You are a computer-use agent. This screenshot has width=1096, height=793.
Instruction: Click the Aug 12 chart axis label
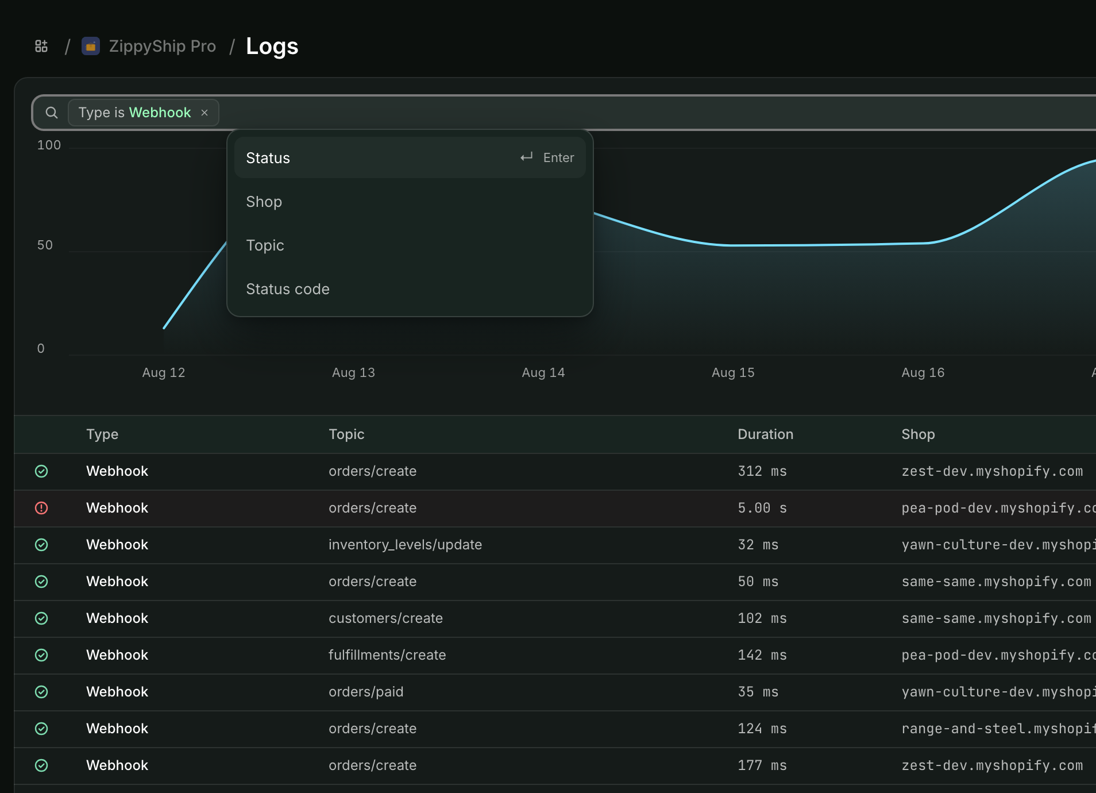tap(164, 372)
